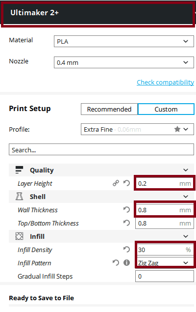
Task: Reset Wall Thickness with its revert arrow
Action: click(x=126, y=209)
